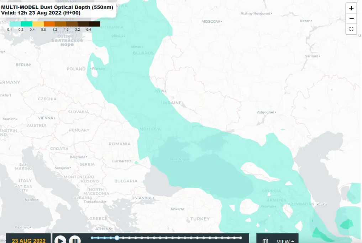The image size is (362, 243).
Task: Click the yellow 0.4 legend swatch
Action: pos(38,24)
